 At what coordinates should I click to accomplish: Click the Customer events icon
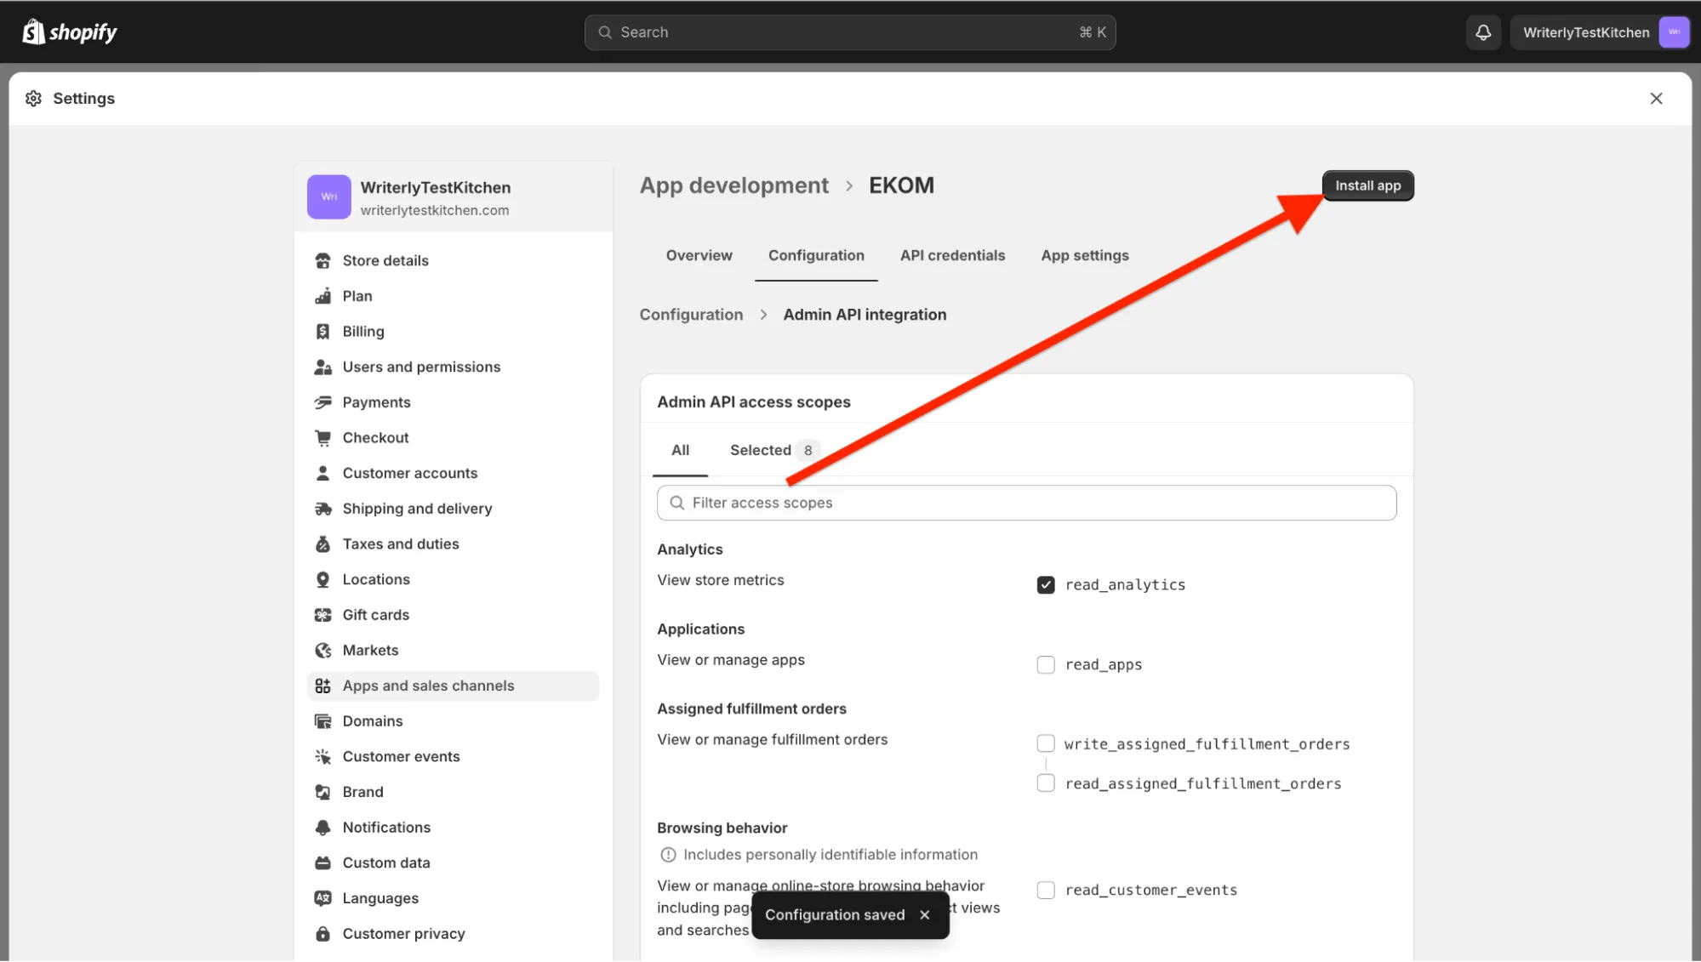point(323,757)
